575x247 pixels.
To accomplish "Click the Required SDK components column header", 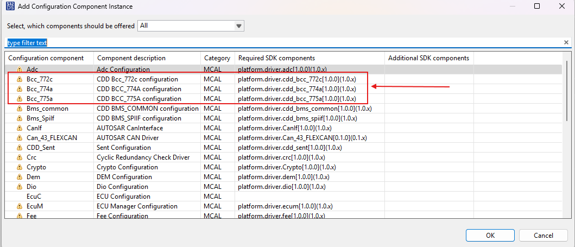I will tap(276, 58).
